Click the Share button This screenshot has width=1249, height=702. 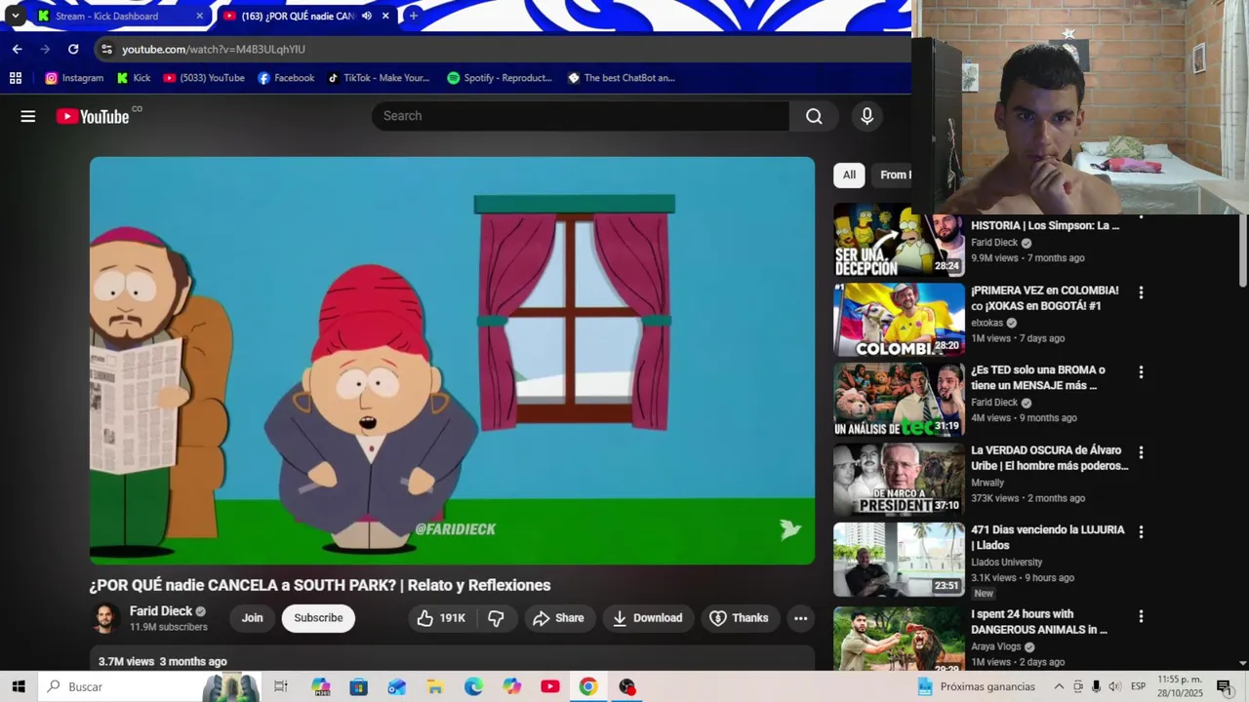[558, 618]
